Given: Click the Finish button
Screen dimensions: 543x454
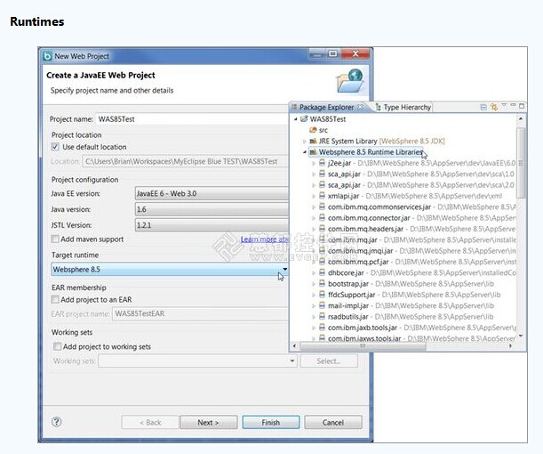Looking at the screenshot, I should click(271, 422).
